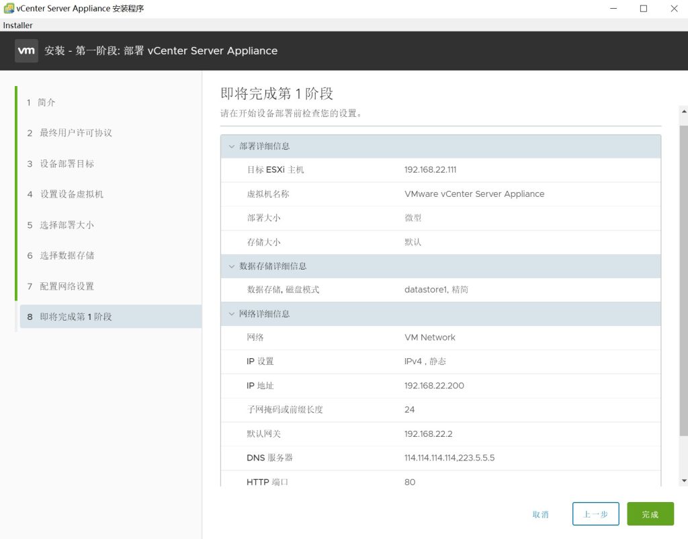Open the Installer menu
The height and width of the screenshot is (539, 688).
point(17,25)
